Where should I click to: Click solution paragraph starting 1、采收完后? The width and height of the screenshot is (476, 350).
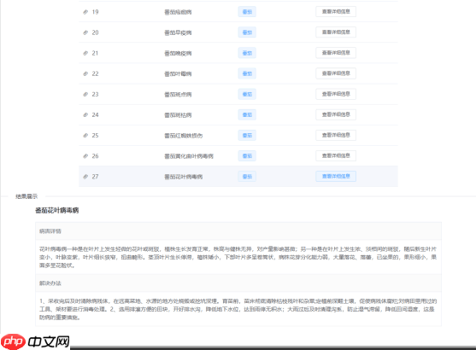click(x=238, y=309)
